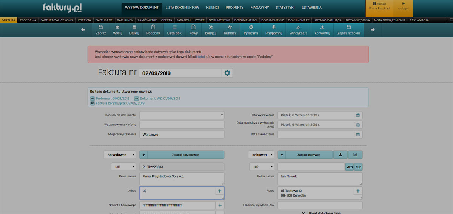Open the Faktura korygująca 03/09/2019 link
453x214 pixels.
tap(120, 103)
